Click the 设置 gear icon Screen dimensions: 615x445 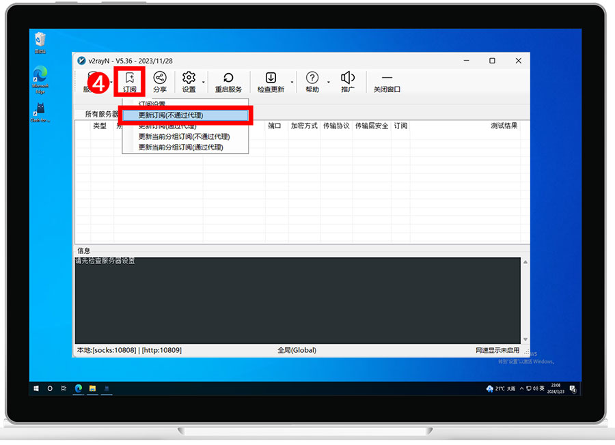click(189, 81)
